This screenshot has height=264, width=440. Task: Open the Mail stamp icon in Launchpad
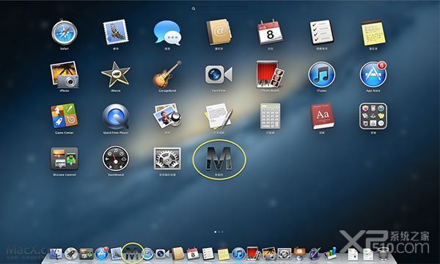(116, 32)
